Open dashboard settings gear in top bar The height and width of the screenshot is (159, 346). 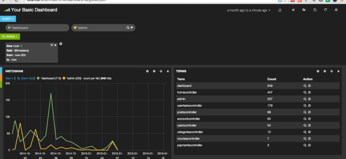click(336, 10)
